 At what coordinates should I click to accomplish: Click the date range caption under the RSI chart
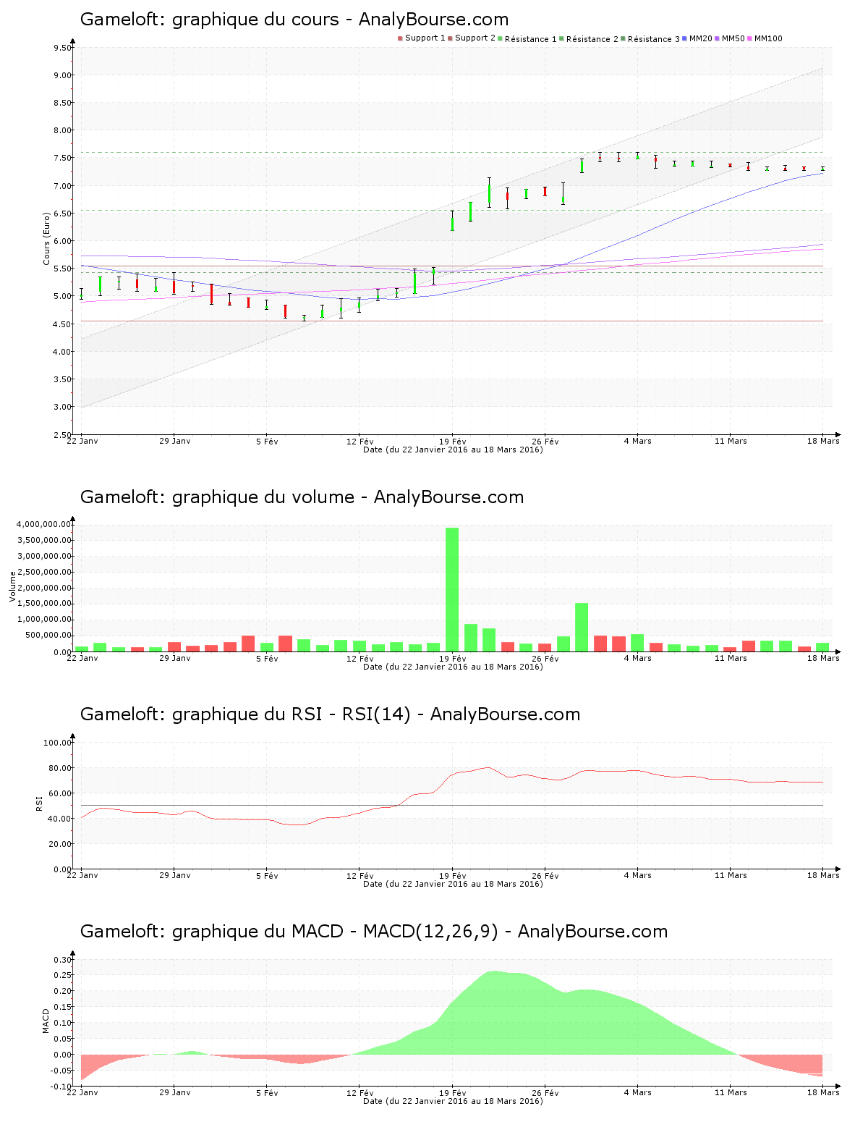[x=453, y=884]
